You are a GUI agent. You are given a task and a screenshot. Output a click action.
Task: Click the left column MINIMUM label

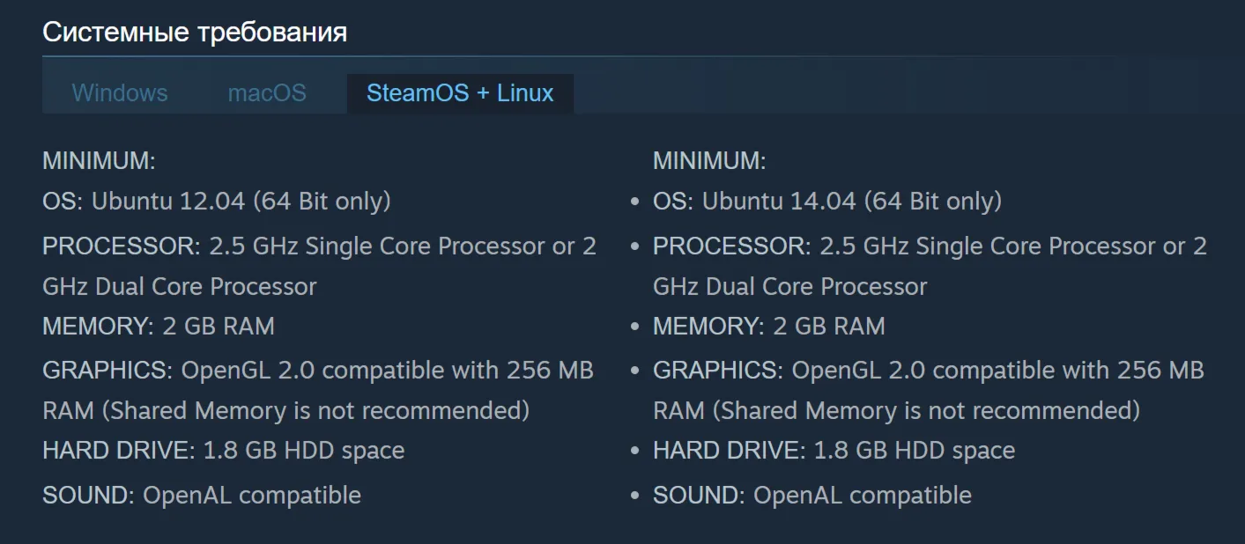99,161
